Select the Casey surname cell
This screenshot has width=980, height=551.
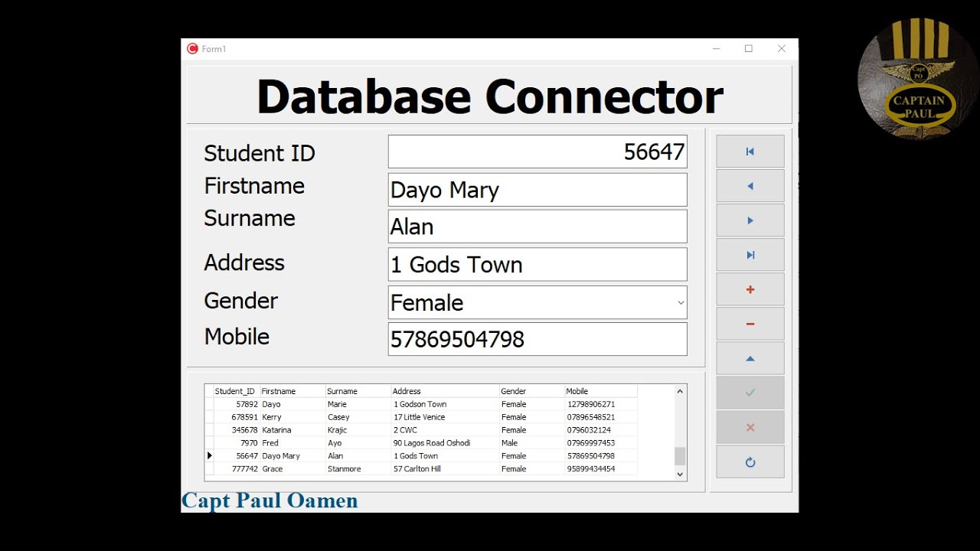pos(358,417)
